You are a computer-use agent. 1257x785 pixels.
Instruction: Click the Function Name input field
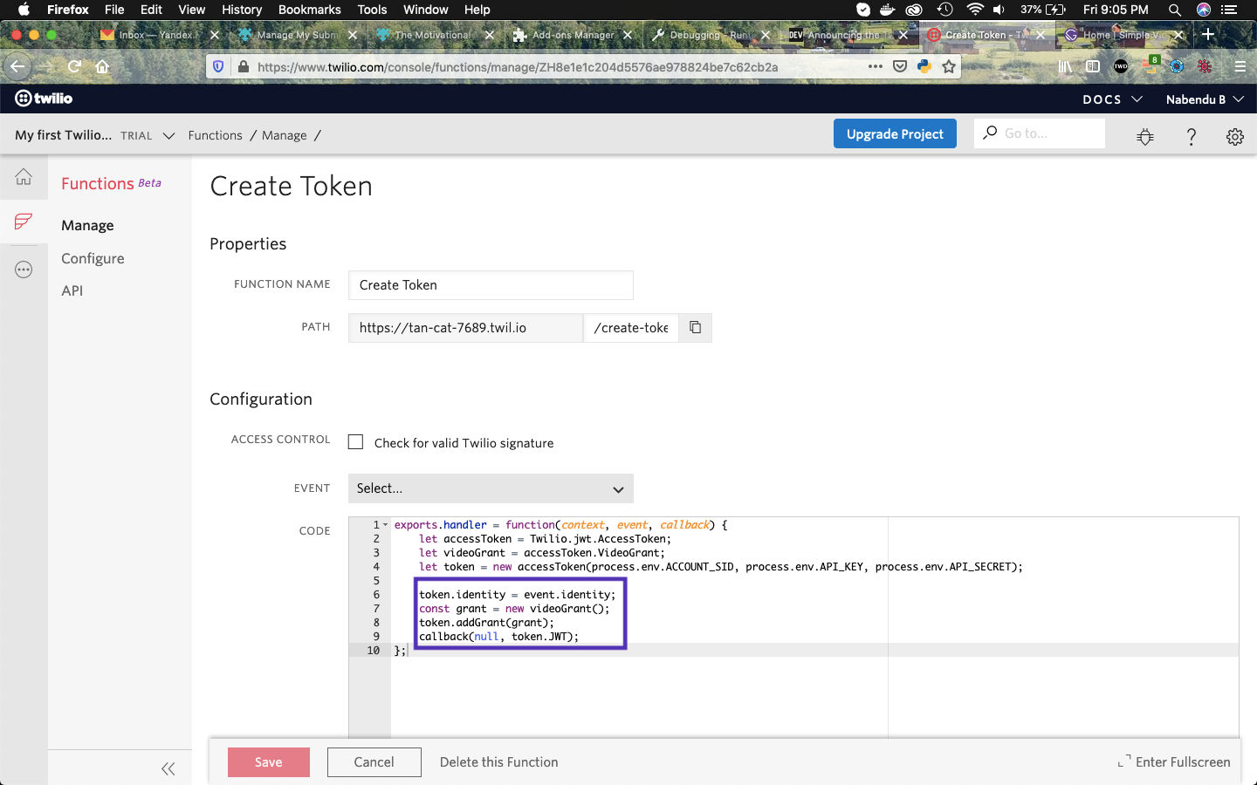click(491, 285)
